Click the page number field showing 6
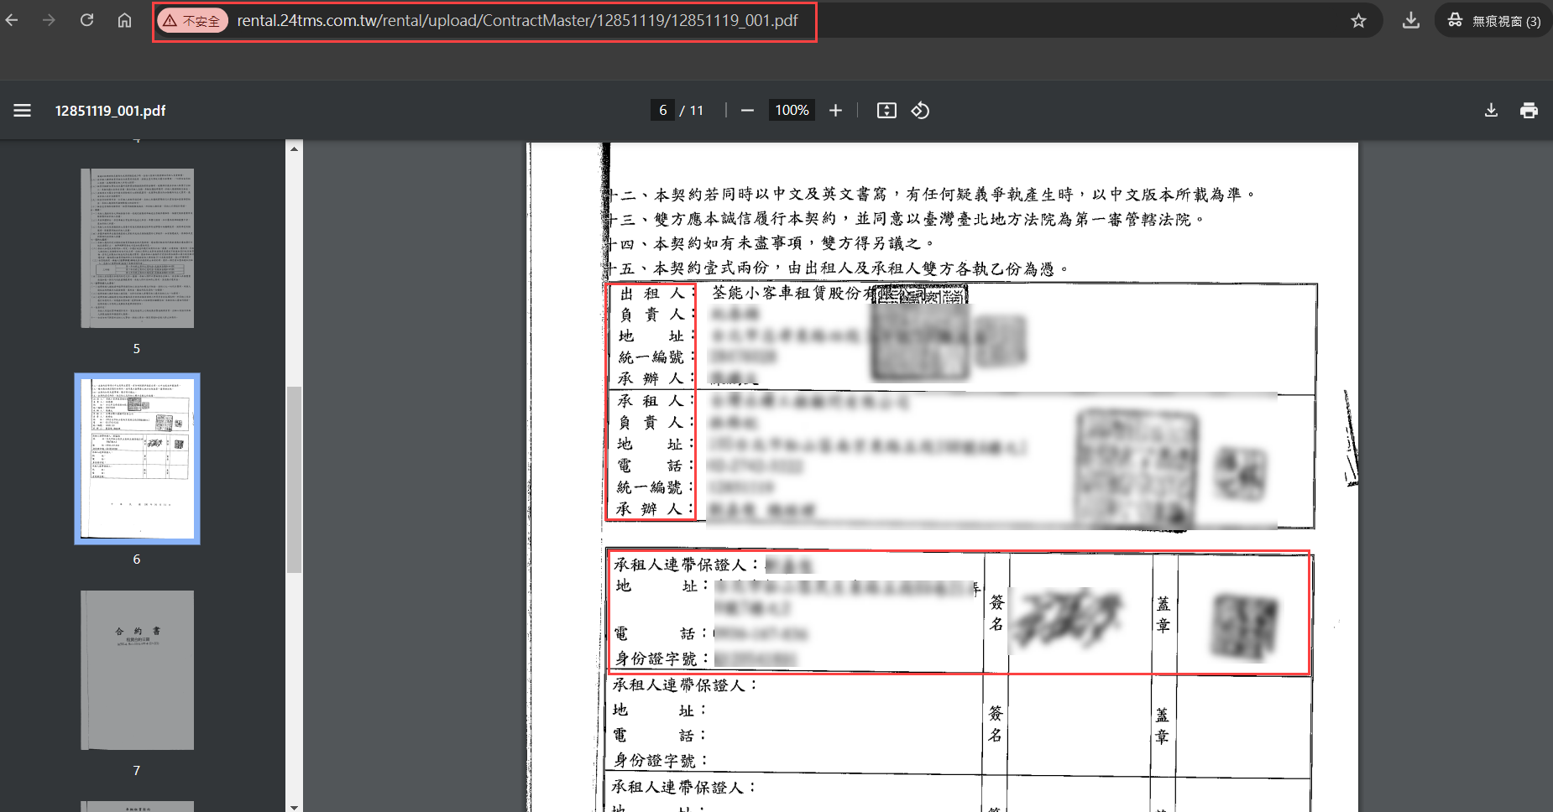 coord(662,111)
